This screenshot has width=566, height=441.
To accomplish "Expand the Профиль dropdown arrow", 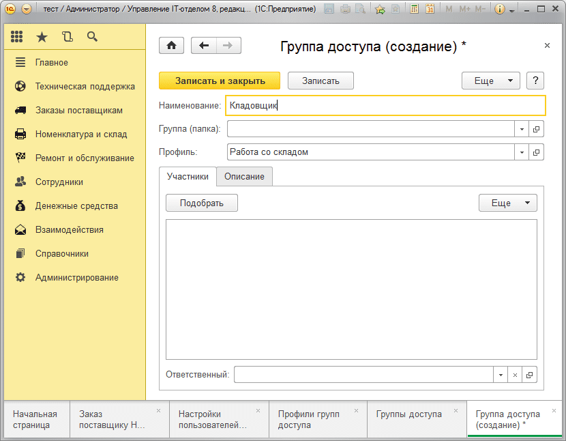I will (522, 152).
